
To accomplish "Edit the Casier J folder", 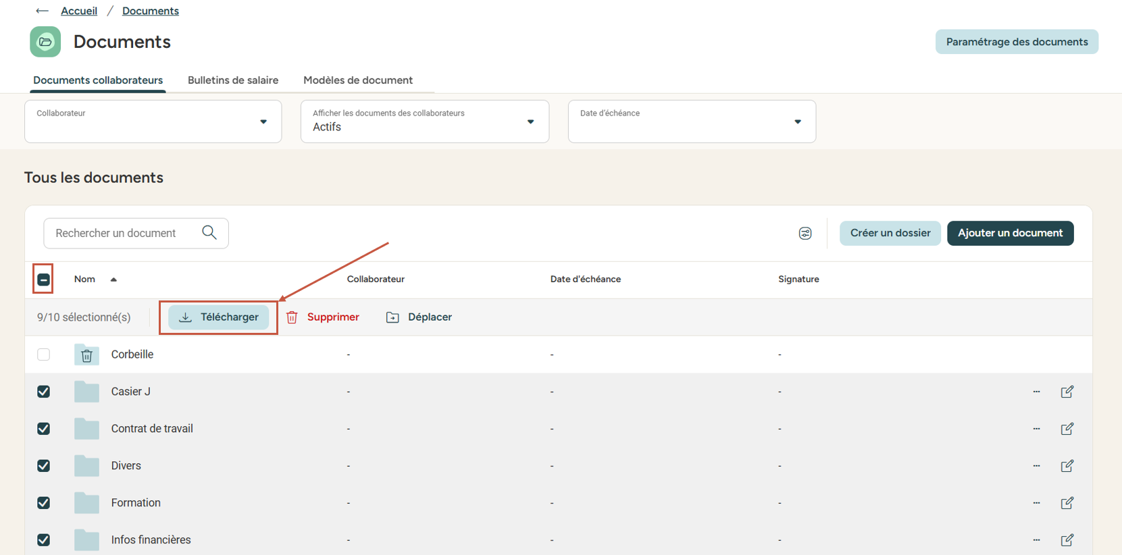I will [x=1067, y=392].
